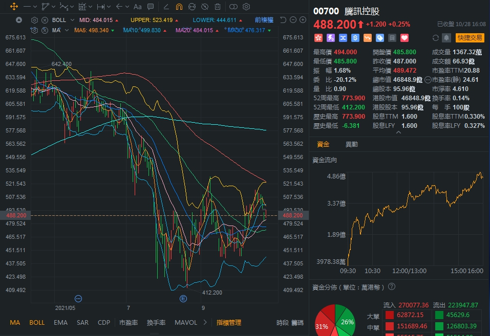
Task: Open dropdown arrow next to wave tool
Action: (72, 7)
